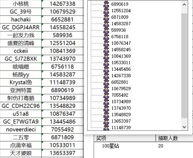The image size is (193, 158).
Task: Click the avatar icon beside 10841369 in list
Action: point(106,56)
